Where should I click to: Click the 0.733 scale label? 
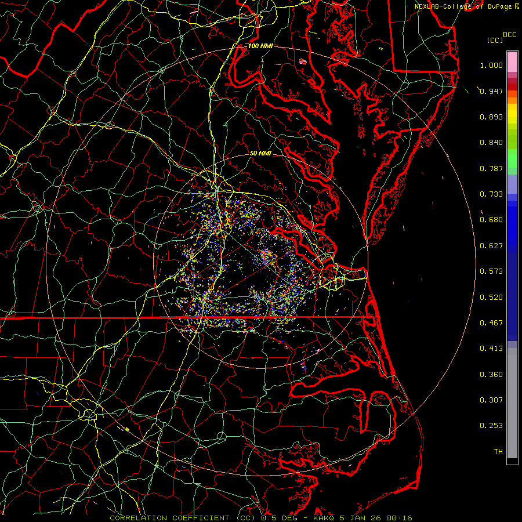coord(491,194)
